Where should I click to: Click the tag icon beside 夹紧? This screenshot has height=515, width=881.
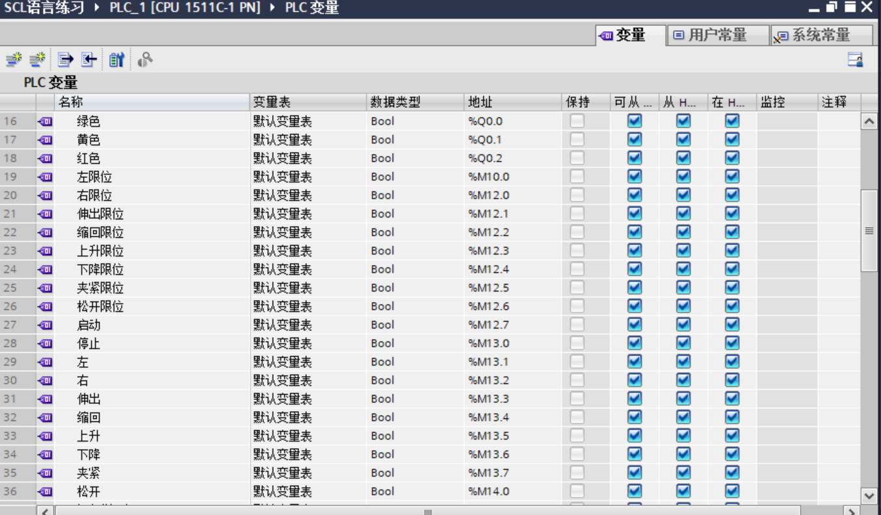coord(45,473)
